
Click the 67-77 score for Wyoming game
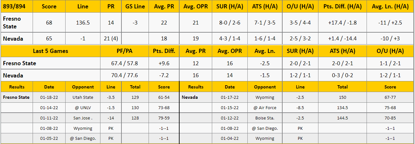[x=390, y=97]
